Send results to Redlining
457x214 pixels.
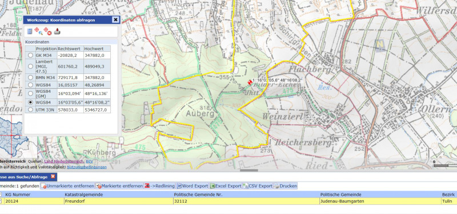[160, 186]
